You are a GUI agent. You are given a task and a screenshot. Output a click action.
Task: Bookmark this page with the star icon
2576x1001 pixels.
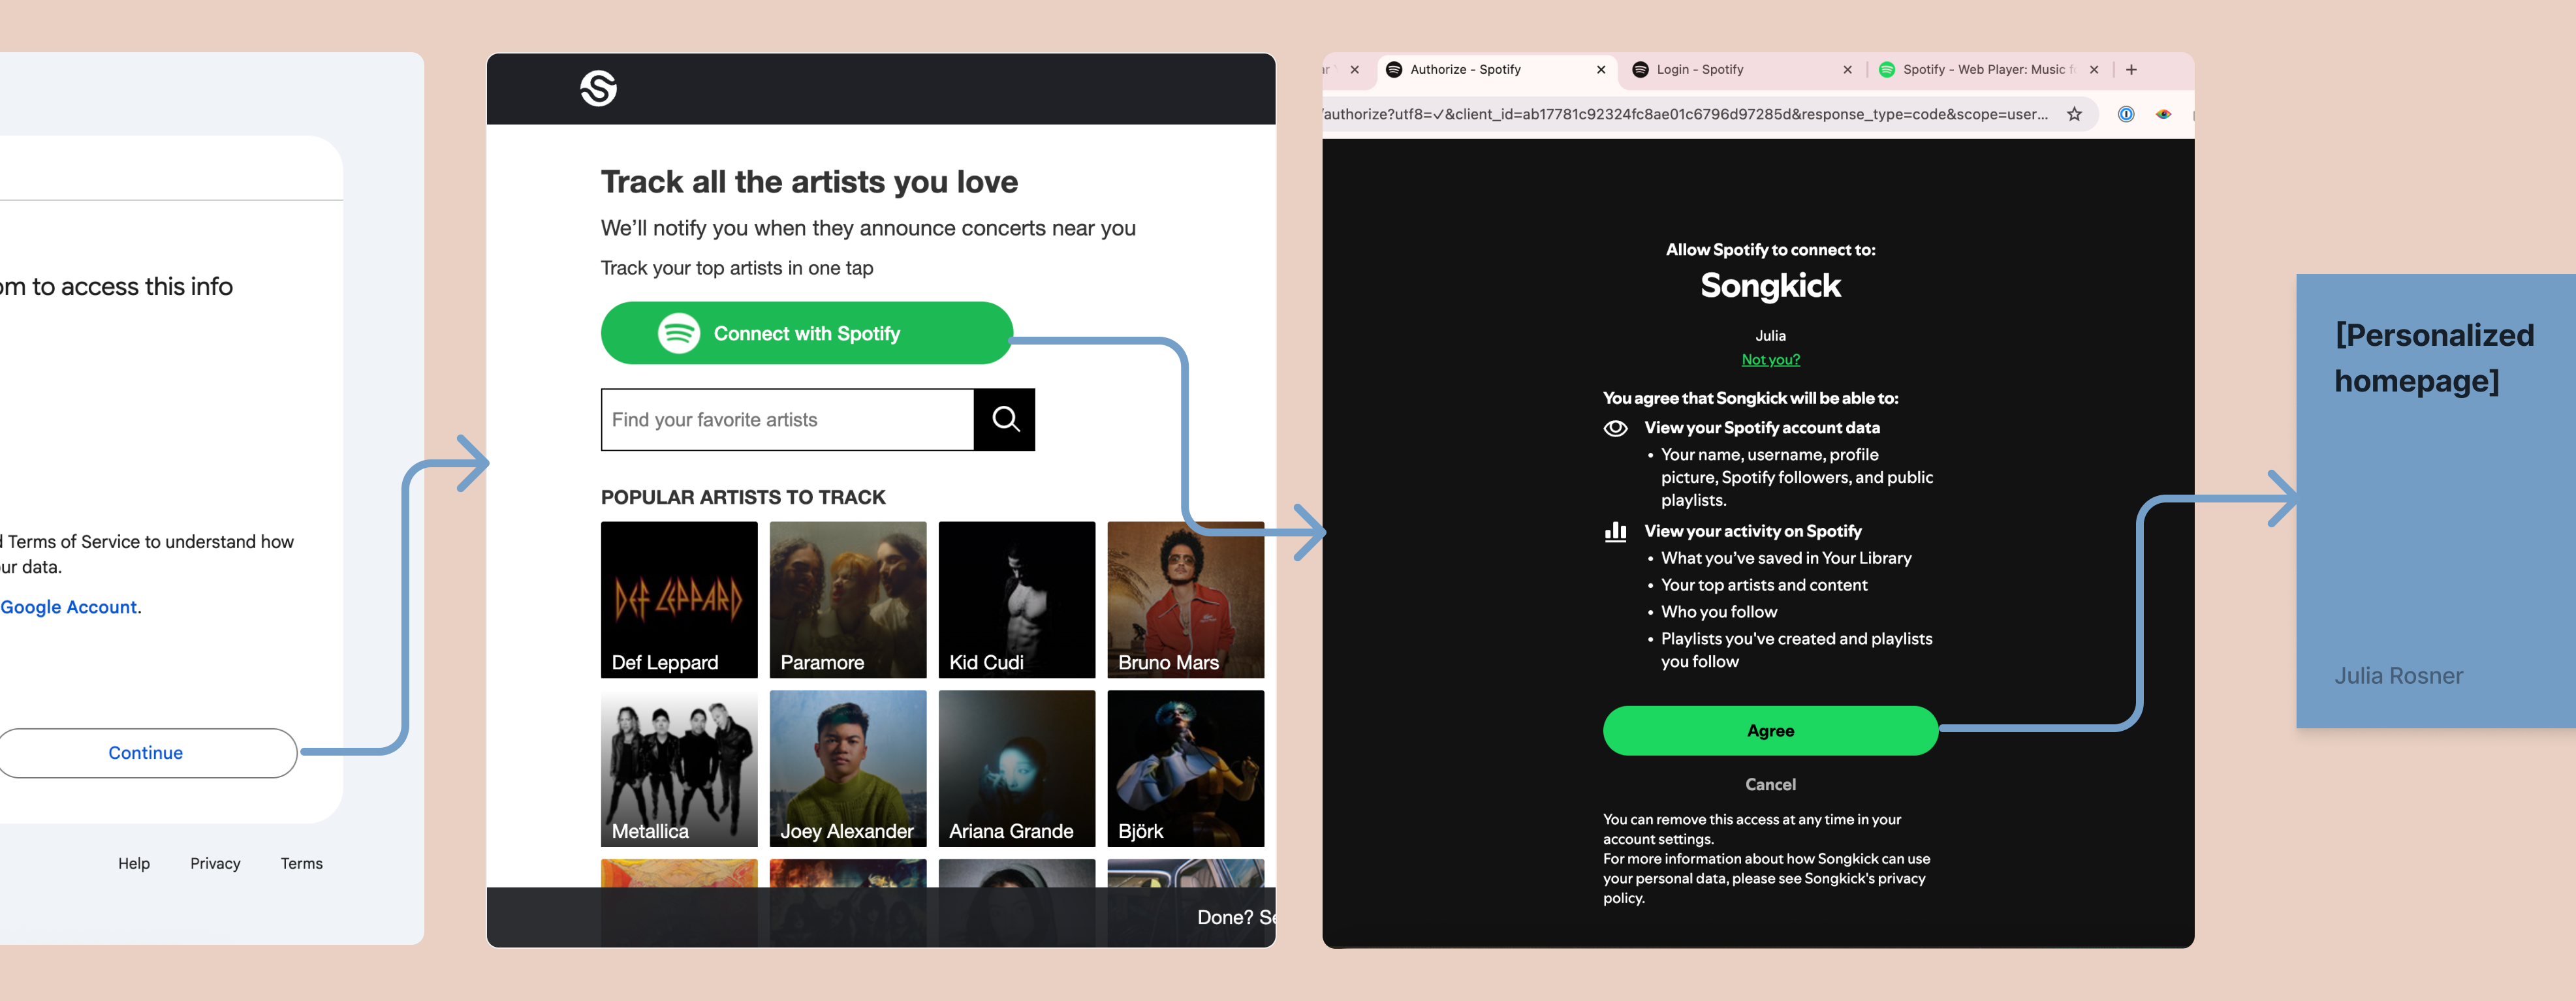coord(2075,114)
